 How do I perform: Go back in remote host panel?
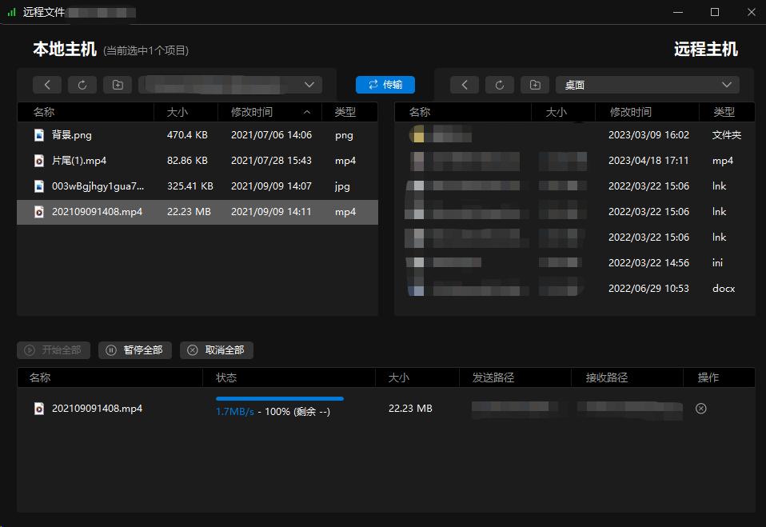click(465, 85)
